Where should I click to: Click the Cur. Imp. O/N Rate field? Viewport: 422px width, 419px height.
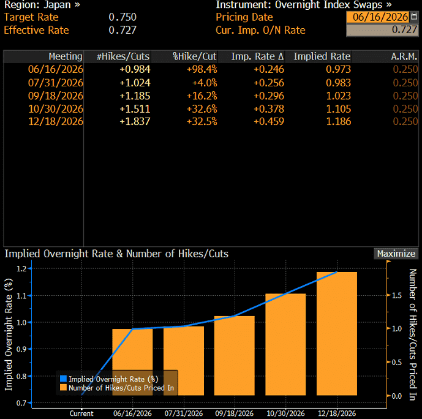tap(382, 30)
